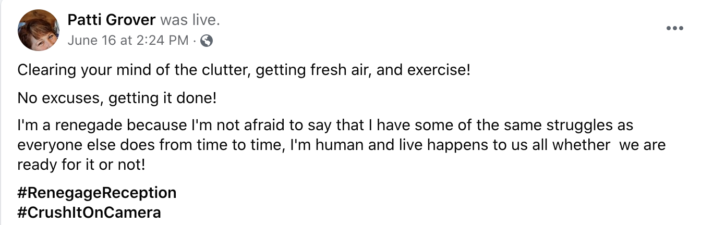Screen dimensions: 701x225
Task: Visit the Patti Grover profile name link
Action: [x=112, y=20]
